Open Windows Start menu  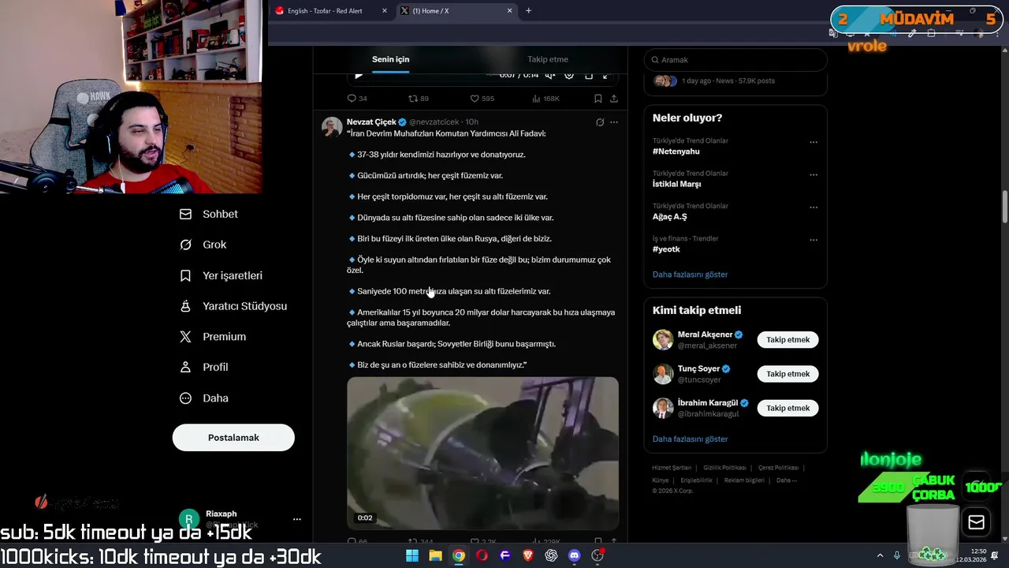(x=412, y=555)
